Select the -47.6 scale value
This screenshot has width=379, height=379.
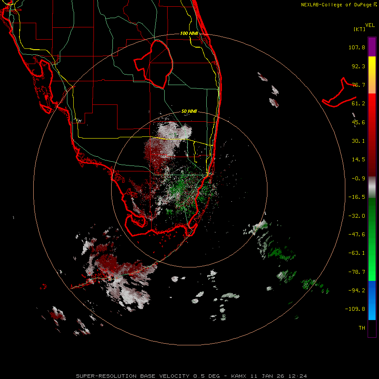pos(357,235)
